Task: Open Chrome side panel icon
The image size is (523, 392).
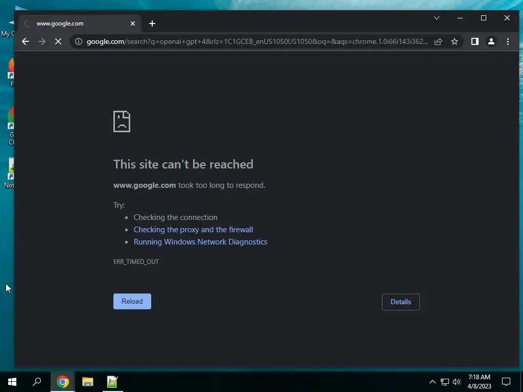Action: [474, 41]
